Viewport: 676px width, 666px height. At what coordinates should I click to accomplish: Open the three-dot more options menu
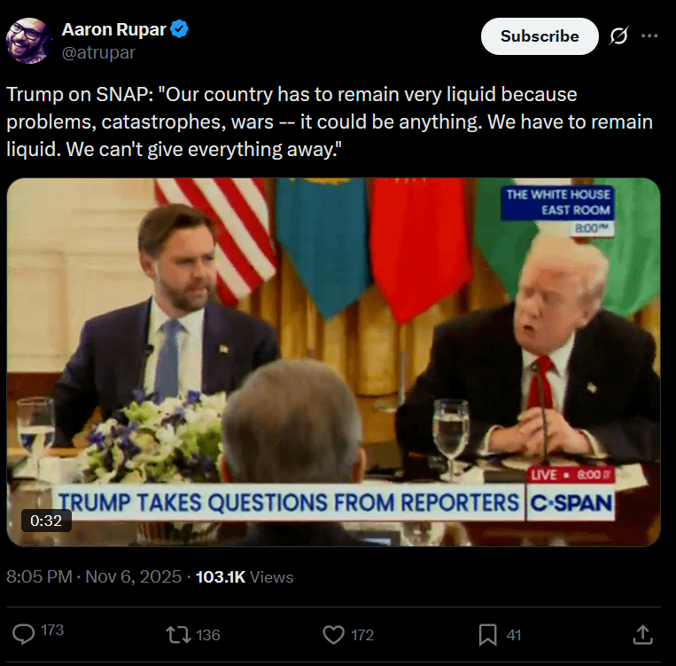[x=649, y=36]
